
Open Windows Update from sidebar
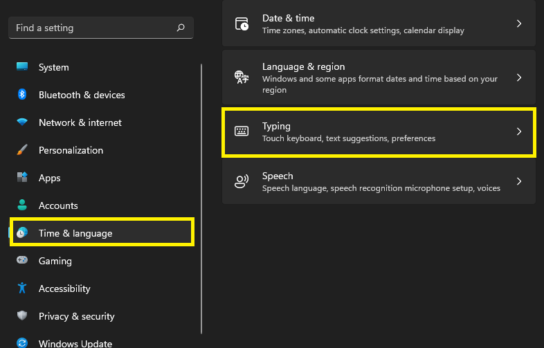pos(74,343)
